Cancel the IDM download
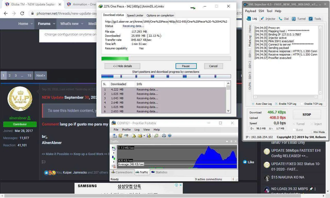The height and width of the screenshot is (198, 330). pyautogui.click(x=213, y=66)
